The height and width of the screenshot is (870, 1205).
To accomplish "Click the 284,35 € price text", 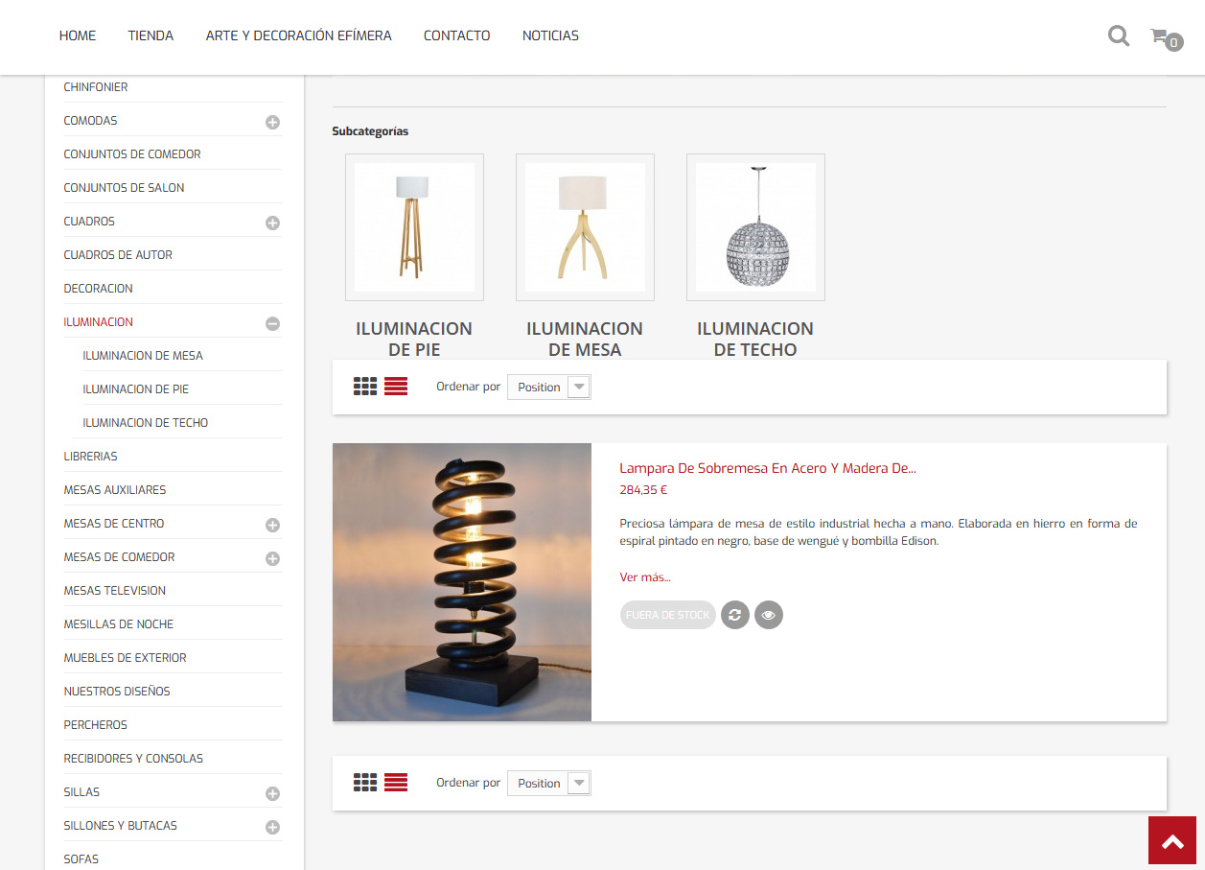I will pos(643,489).
